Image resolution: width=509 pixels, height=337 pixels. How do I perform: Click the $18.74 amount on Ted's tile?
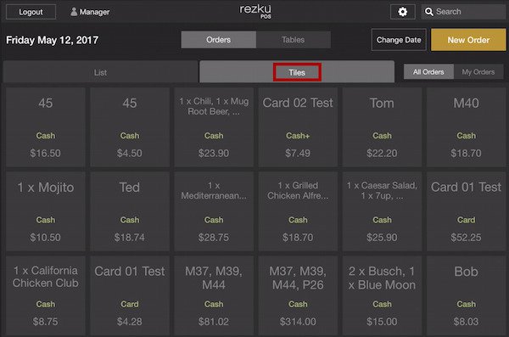click(x=130, y=237)
